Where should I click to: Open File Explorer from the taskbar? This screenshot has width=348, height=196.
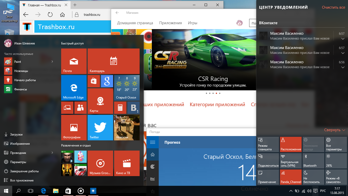coord(56,191)
